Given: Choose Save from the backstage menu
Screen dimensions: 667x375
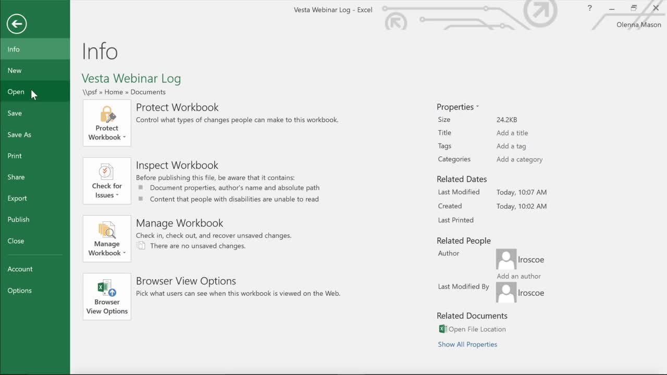Looking at the screenshot, I should [35, 113].
